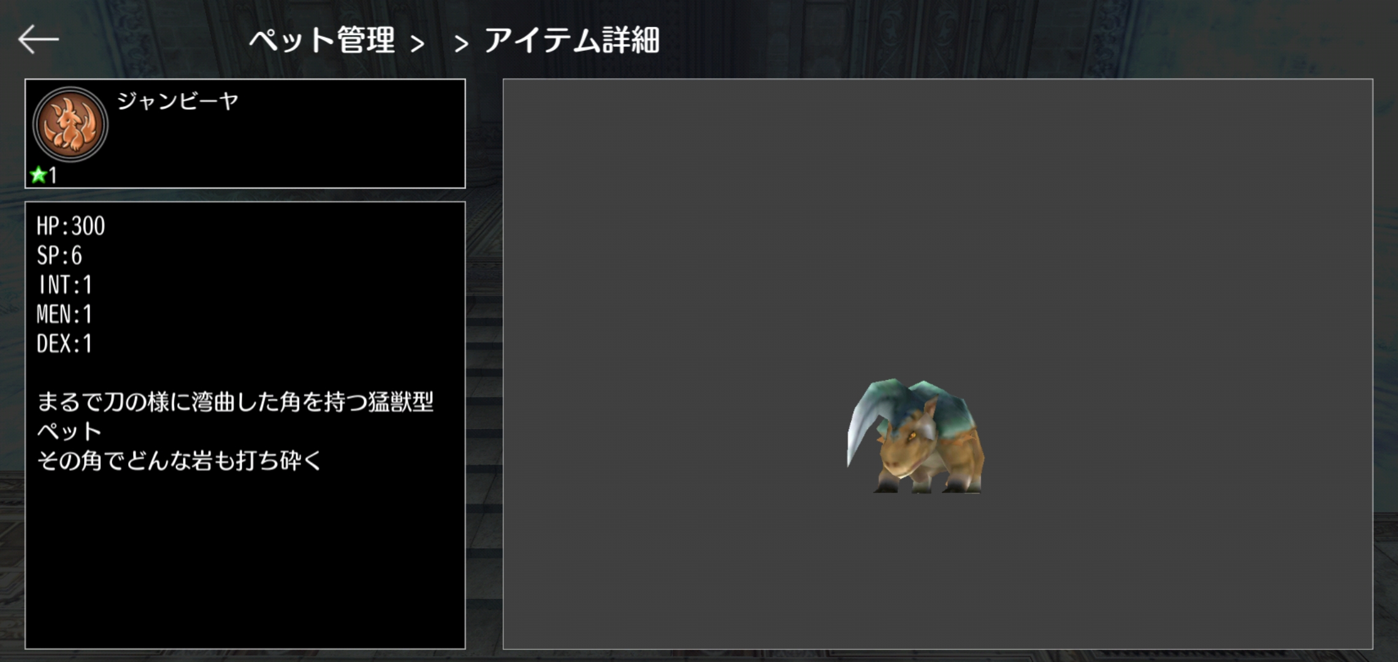Go back using the left arrow
The image size is (1398, 662).
tap(39, 40)
